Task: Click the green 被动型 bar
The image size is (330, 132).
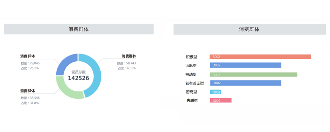Action: coord(253,75)
